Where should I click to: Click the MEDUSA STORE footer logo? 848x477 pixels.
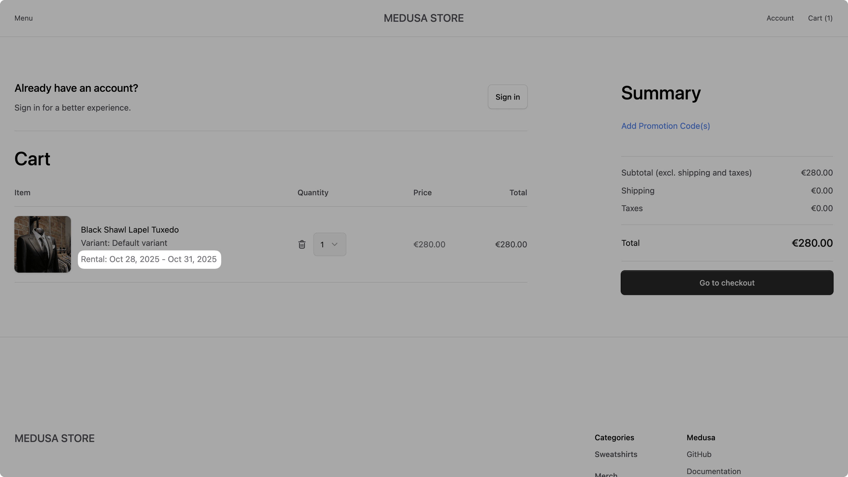[54, 438]
